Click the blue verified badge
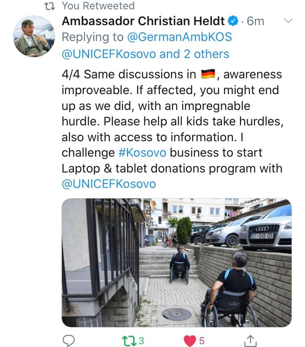Screen dimensions: 305x347 click(x=233, y=21)
